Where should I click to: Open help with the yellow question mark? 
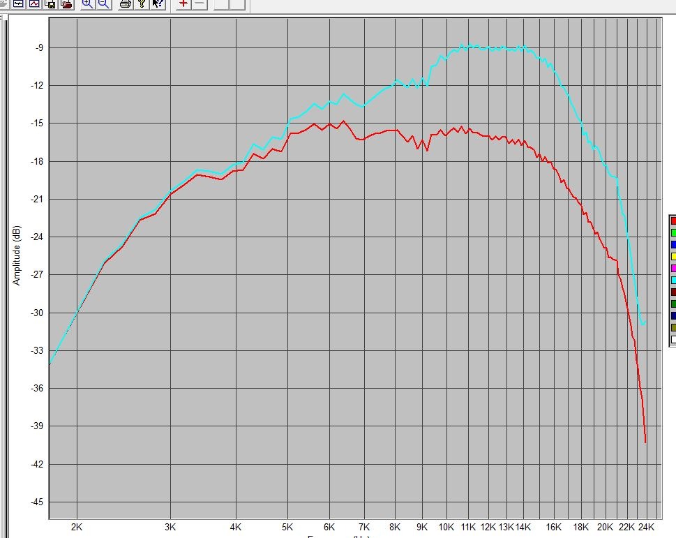(x=142, y=3)
